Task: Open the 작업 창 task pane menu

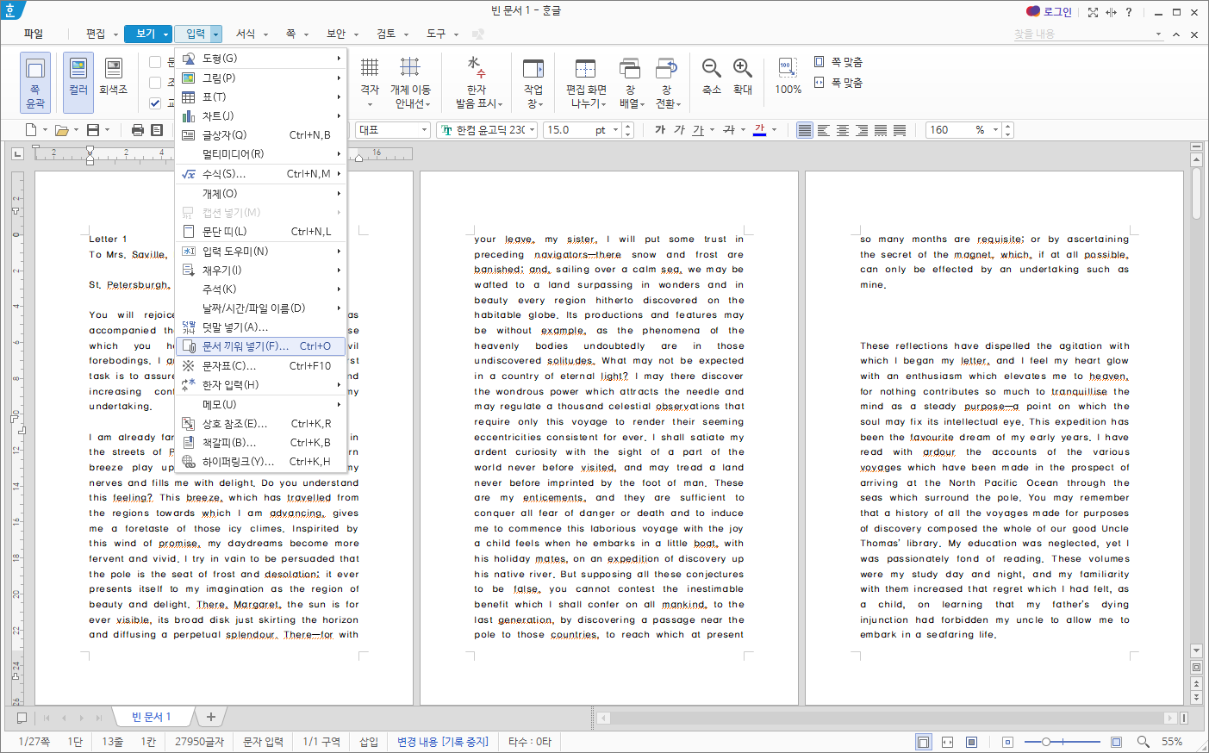Action: pyautogui.click(x=533, y=83)
